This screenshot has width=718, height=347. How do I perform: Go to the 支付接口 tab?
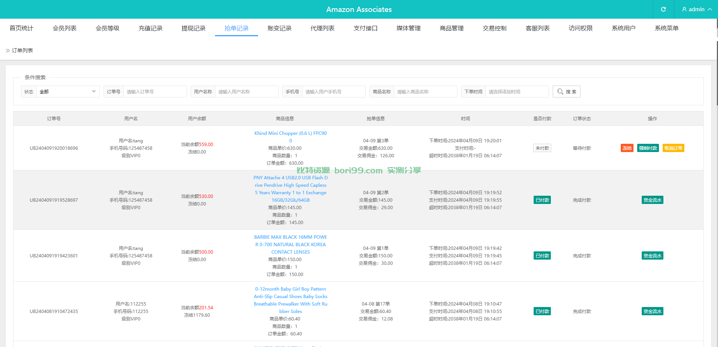[x=365, y=28]
